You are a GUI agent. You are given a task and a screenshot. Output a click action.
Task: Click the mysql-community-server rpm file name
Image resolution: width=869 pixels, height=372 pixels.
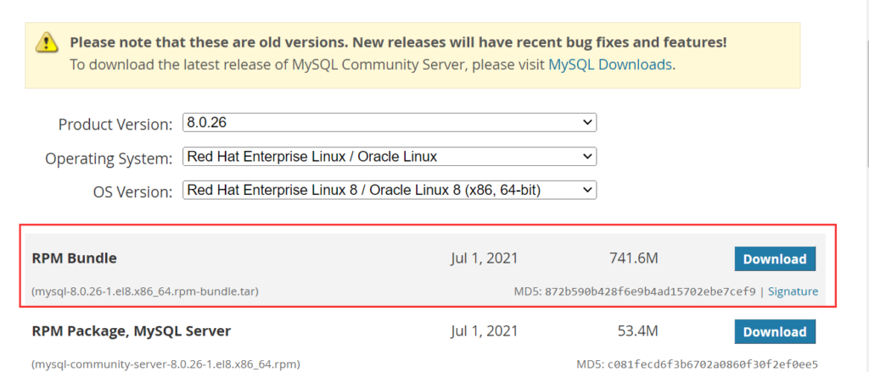(x=165, y=364)
